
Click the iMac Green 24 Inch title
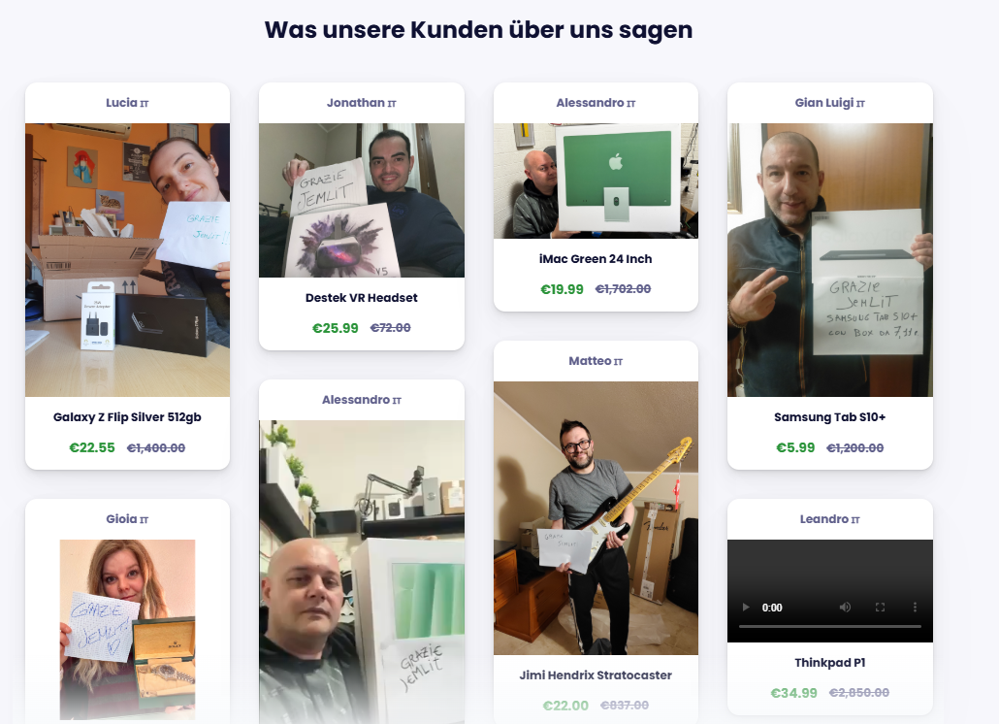click(596, 259)
